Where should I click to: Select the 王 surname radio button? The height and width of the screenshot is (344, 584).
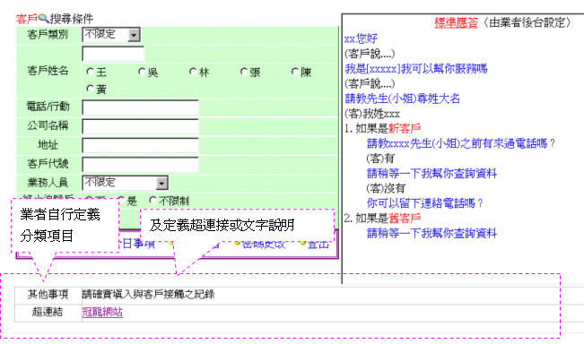90,71
